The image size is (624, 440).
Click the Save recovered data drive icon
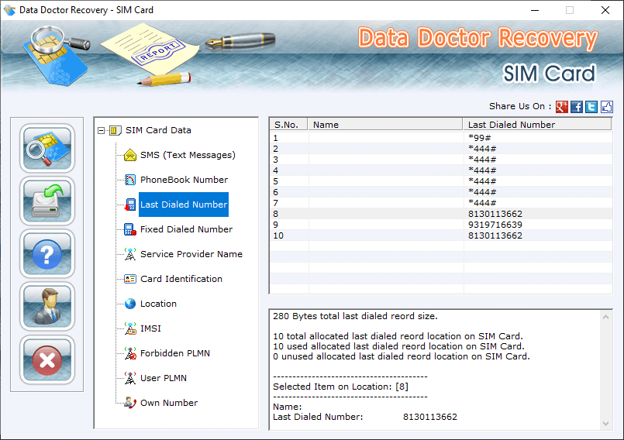pyautogui.click(x=47, y=201)
